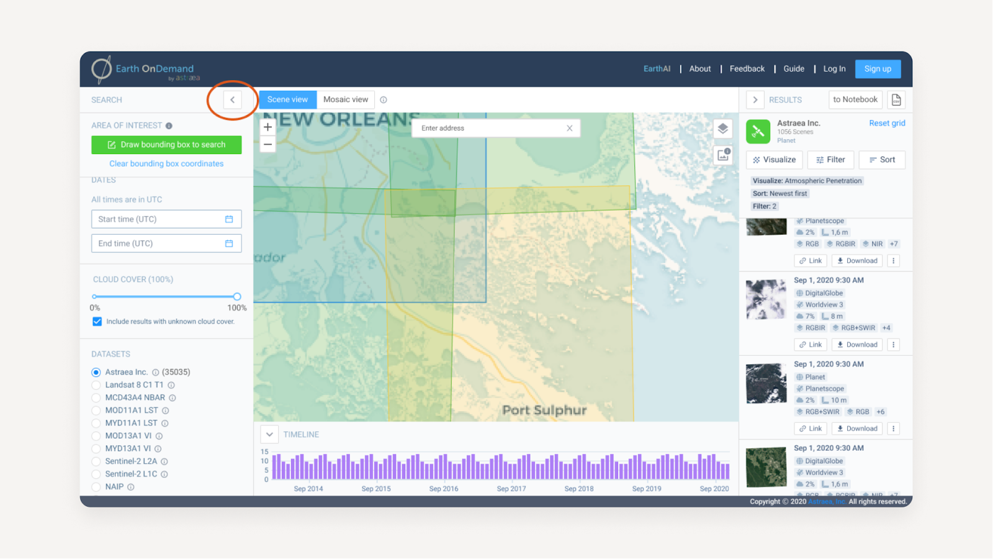993x559 pixels.
Task: Select MYD13A1 VI dataset
Action: pos(96,449)
